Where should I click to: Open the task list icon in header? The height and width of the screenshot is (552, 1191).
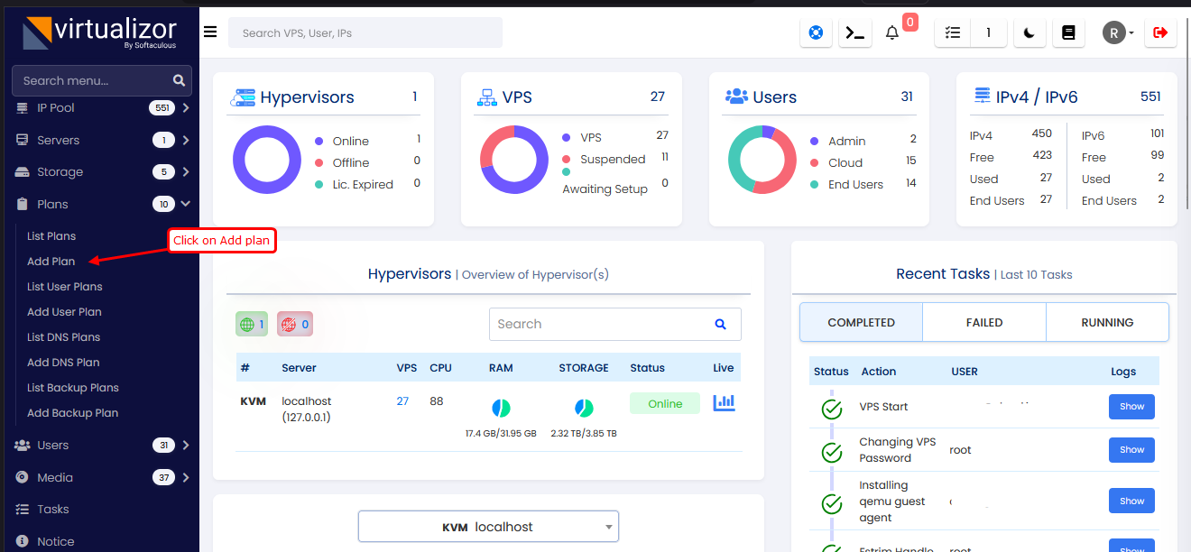pos(953,32)
